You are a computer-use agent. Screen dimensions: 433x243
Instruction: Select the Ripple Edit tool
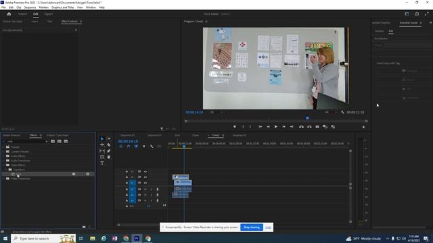102,144
